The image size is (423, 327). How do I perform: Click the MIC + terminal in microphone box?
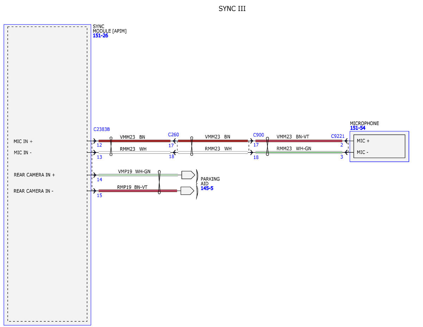pyautogui.click(x=363, y=141)
